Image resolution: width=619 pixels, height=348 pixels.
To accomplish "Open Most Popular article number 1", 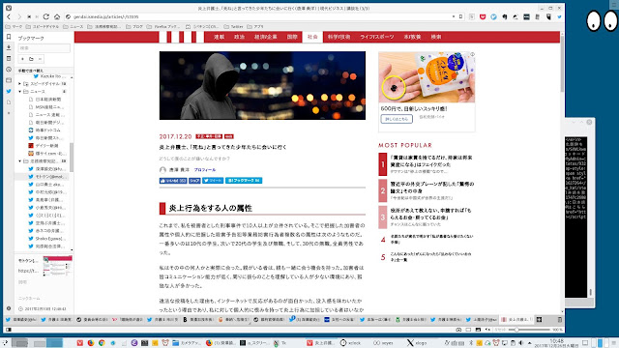I will tap(427, 164).
